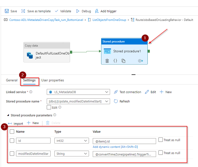Switch to the General tab
The height and width of the screenshot is (167, 198).
tap(12, 80)
